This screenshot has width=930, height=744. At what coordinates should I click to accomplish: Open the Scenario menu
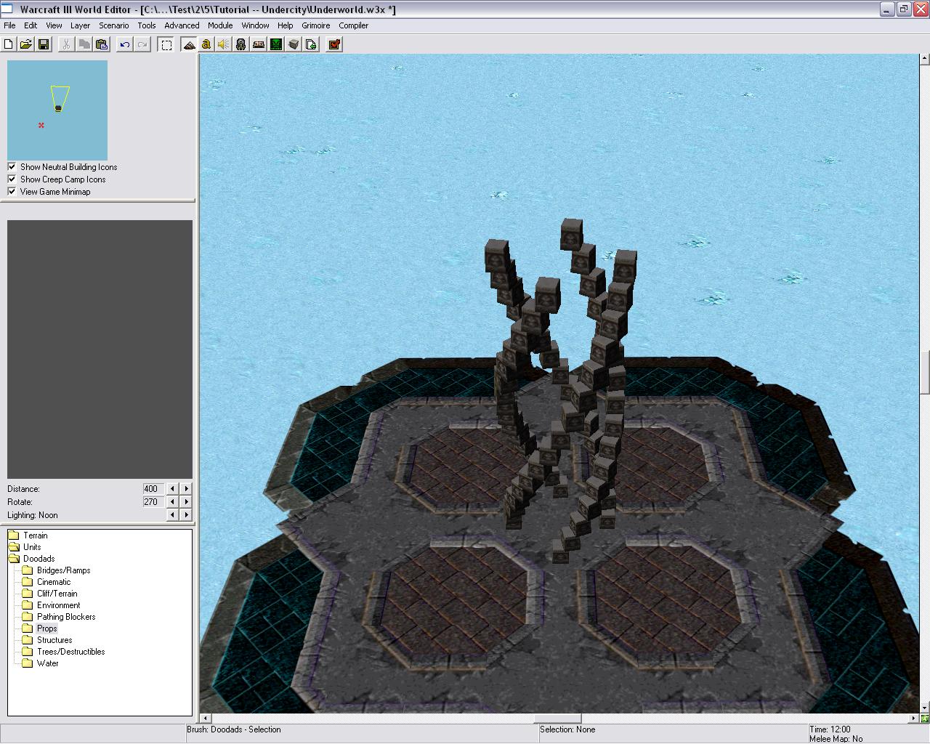pyautogui.click(x=114, y=25)
